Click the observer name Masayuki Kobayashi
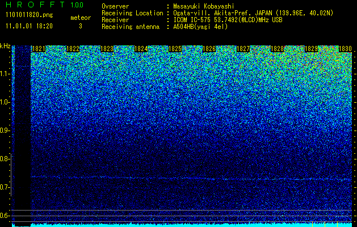Screen dimensions: 357x227 click(x=204, y=6)
